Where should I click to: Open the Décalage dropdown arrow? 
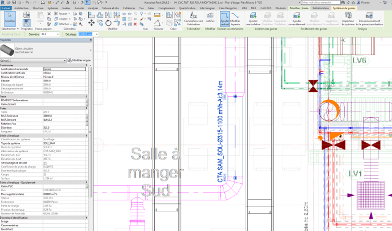pyautogui.click(x=97, y=34)
